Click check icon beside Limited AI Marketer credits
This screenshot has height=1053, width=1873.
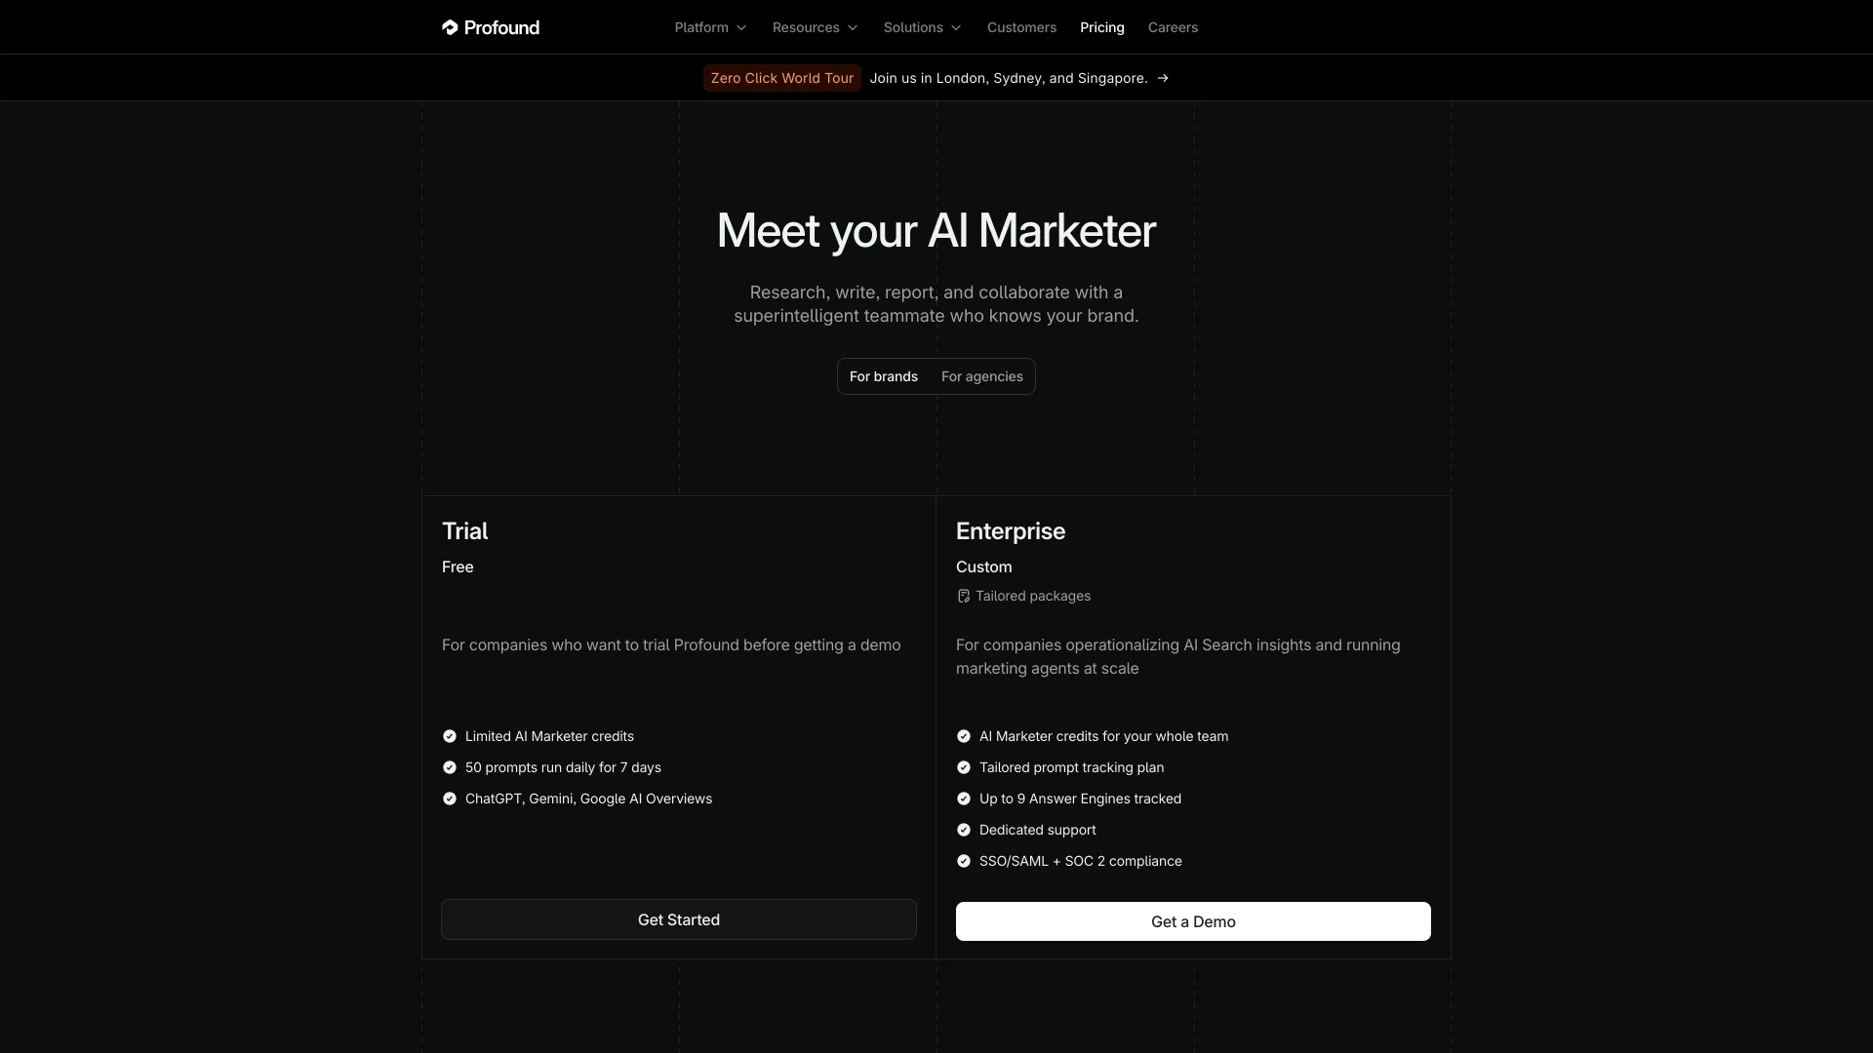tap(450, 736)
